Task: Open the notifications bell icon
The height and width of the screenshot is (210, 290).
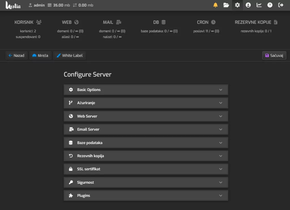Action: point(216,5)
